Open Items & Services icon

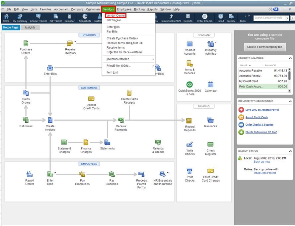(190, 63)
